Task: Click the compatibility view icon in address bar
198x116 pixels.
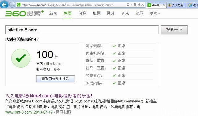Action: point(135,5)
